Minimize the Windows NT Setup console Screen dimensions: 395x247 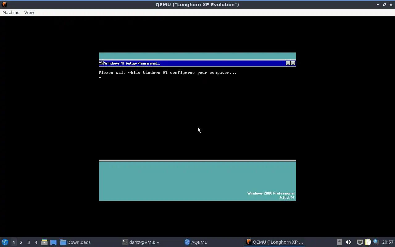click(x=288, y=63)
